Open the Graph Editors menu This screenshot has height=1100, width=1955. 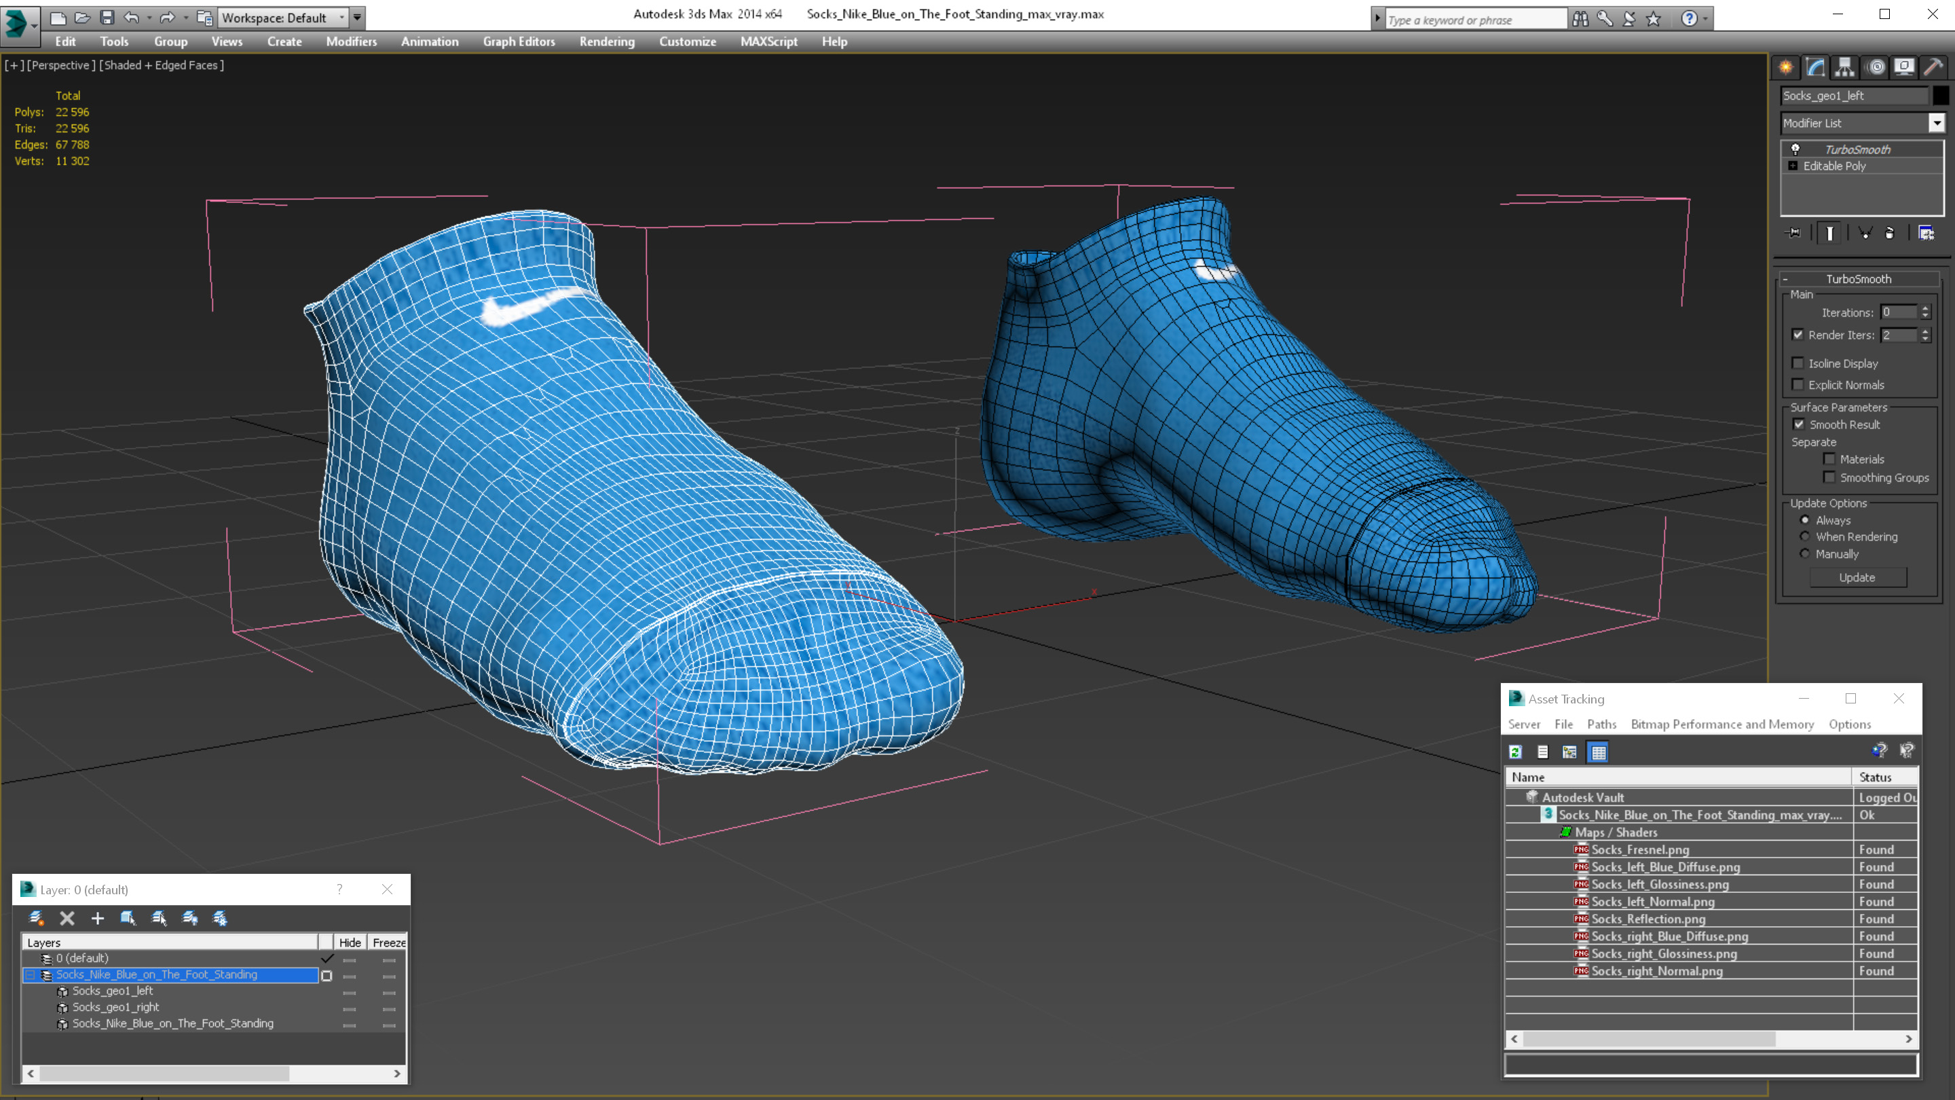pos(519,41)
